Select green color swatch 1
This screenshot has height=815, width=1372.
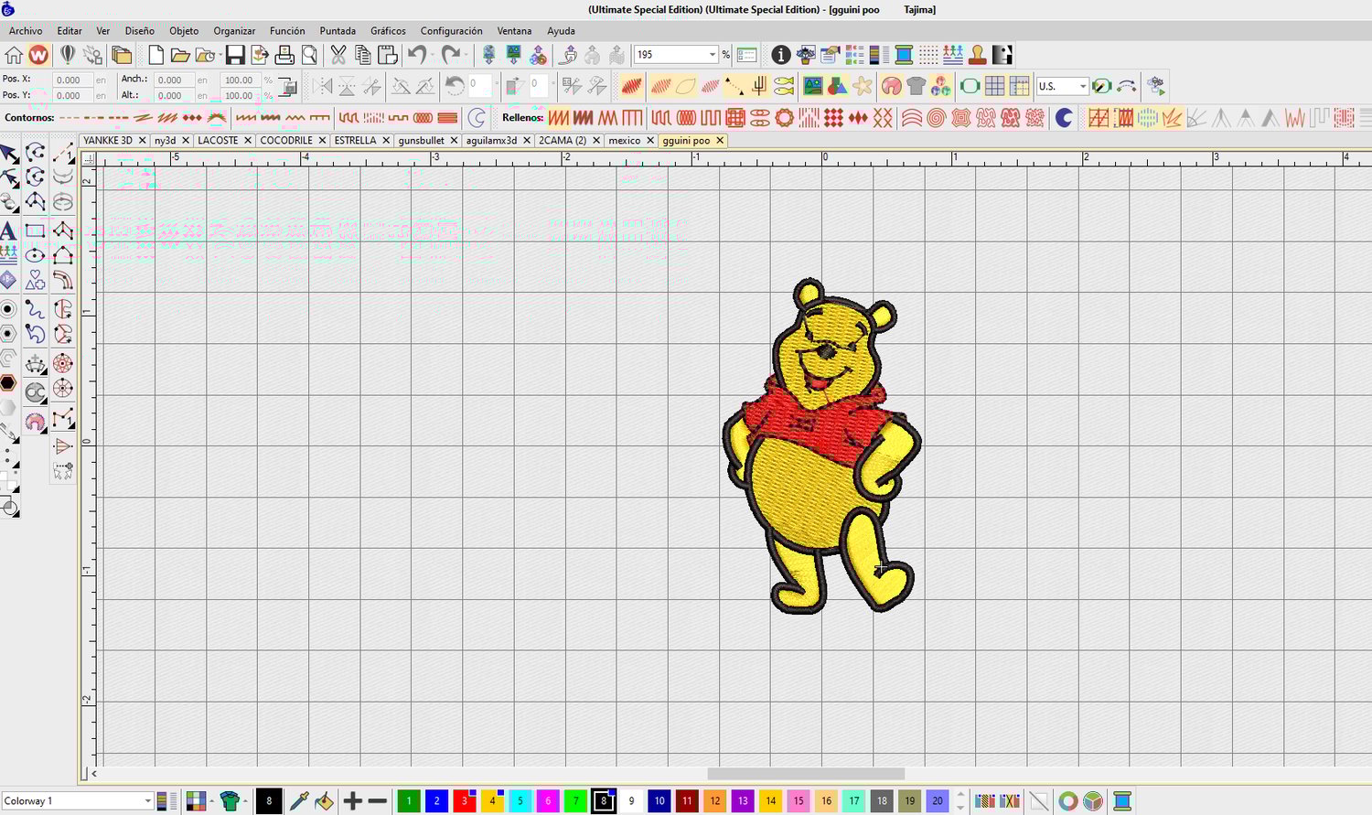pyautogui.click(x=409, y=801)
